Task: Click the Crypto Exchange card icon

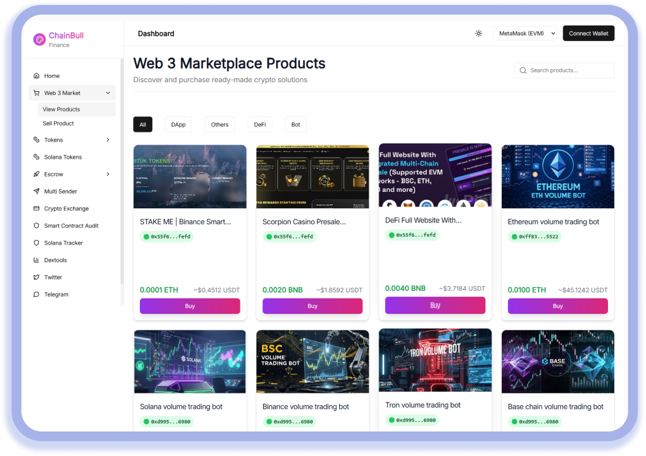Action: click(x=37, y=208)
